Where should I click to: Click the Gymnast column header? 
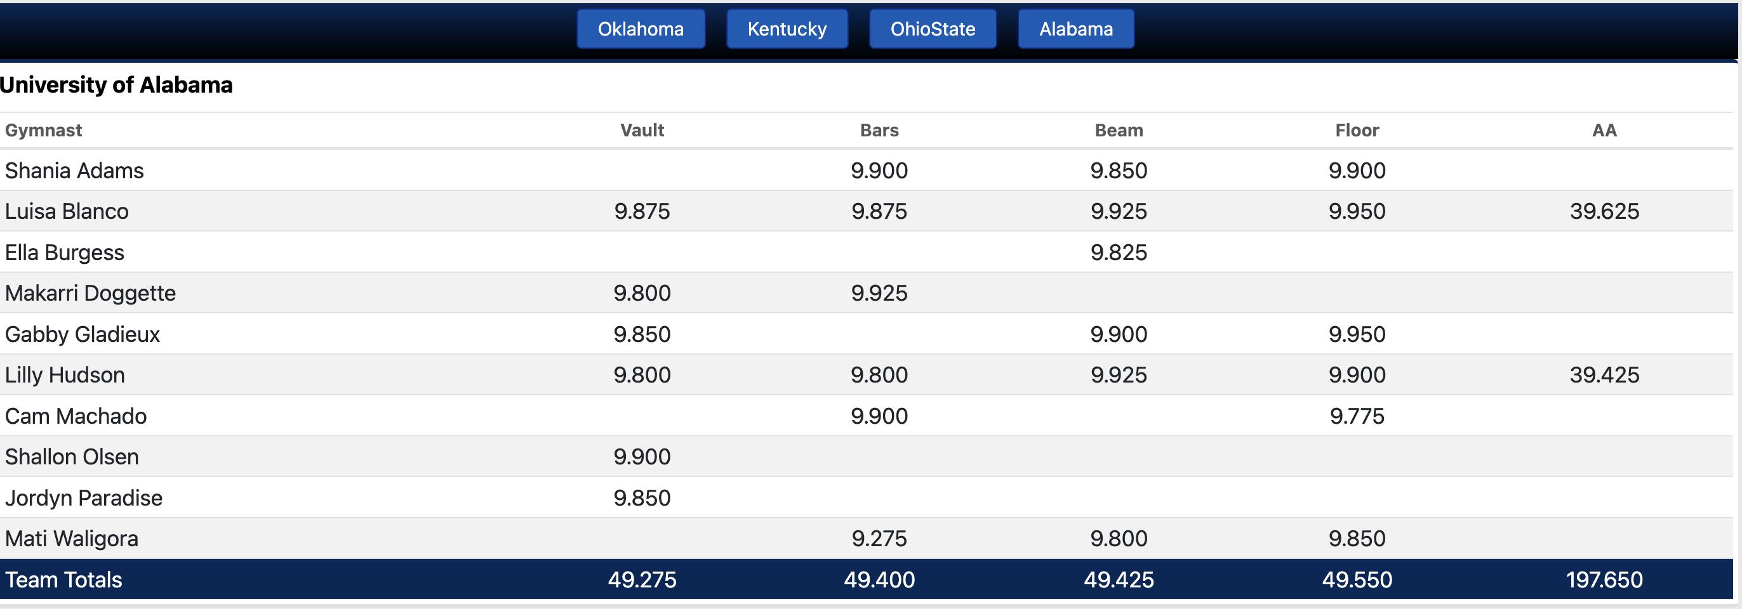[x=43, y=130]
